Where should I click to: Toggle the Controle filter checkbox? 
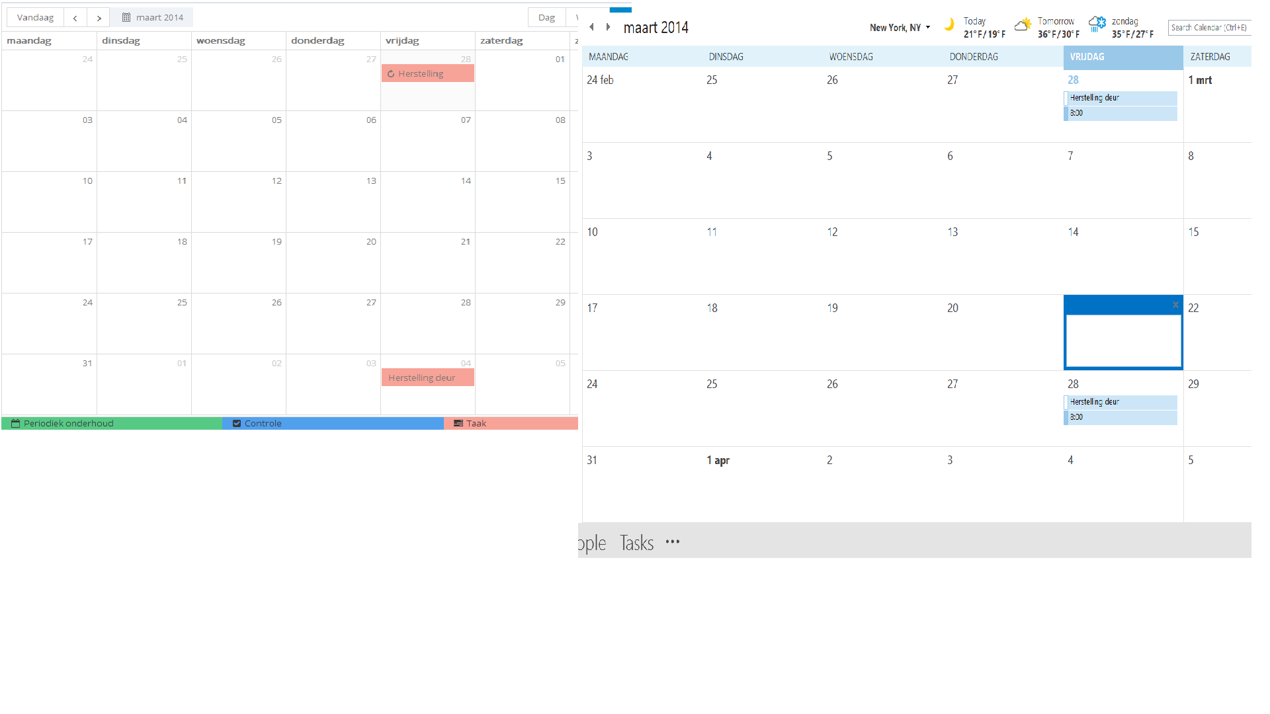pos(237,424)
